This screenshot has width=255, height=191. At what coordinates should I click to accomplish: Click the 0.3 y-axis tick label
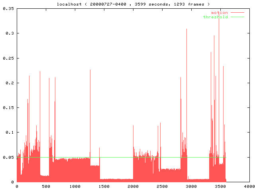click(x=9, y=33)
